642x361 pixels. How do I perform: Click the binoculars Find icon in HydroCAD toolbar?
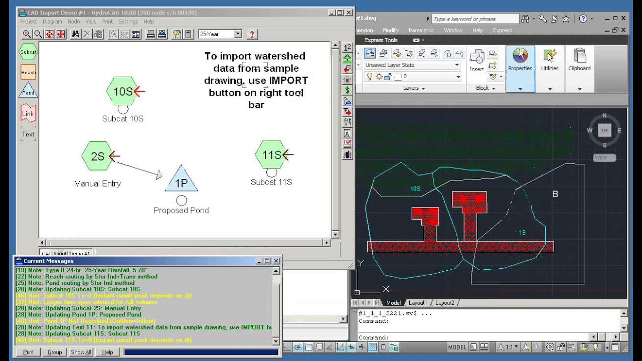[75, 34]
